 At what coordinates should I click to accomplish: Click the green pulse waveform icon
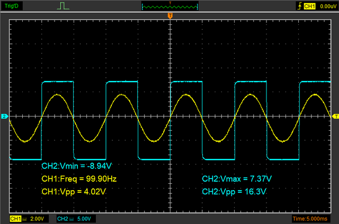(x=63, y=6)
